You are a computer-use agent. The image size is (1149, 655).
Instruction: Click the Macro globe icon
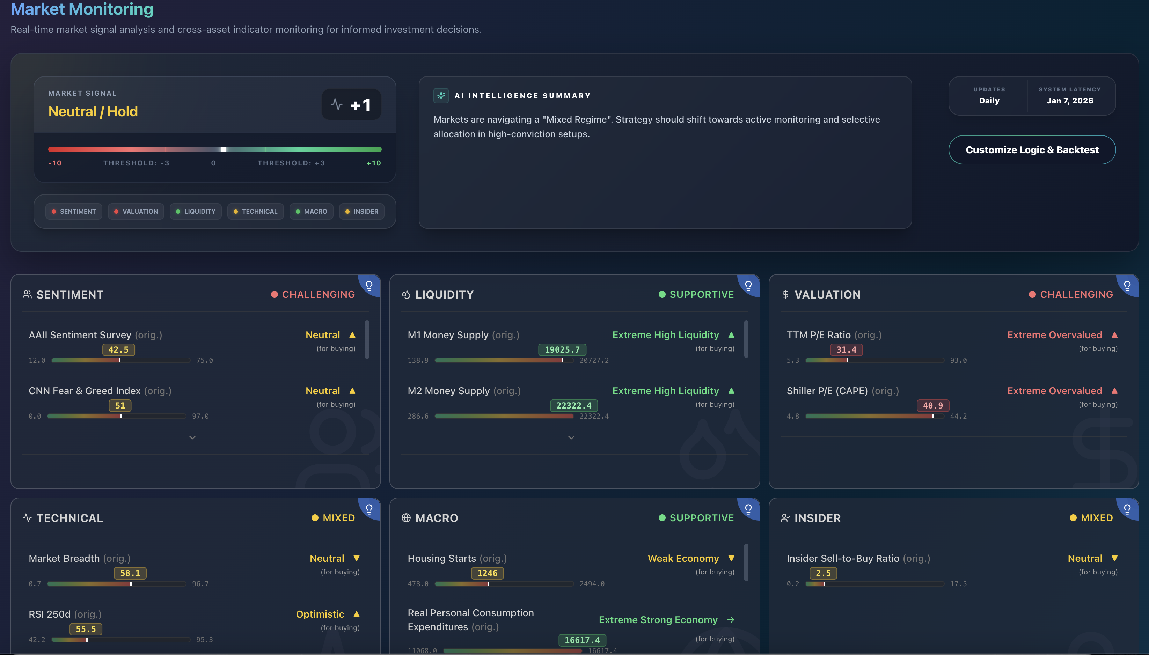[x=405, y=518]
